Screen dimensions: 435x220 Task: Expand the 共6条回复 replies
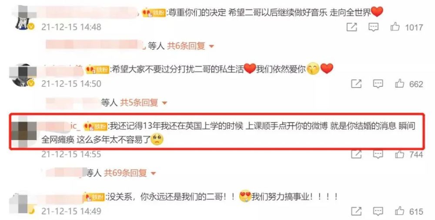(191, 46)
